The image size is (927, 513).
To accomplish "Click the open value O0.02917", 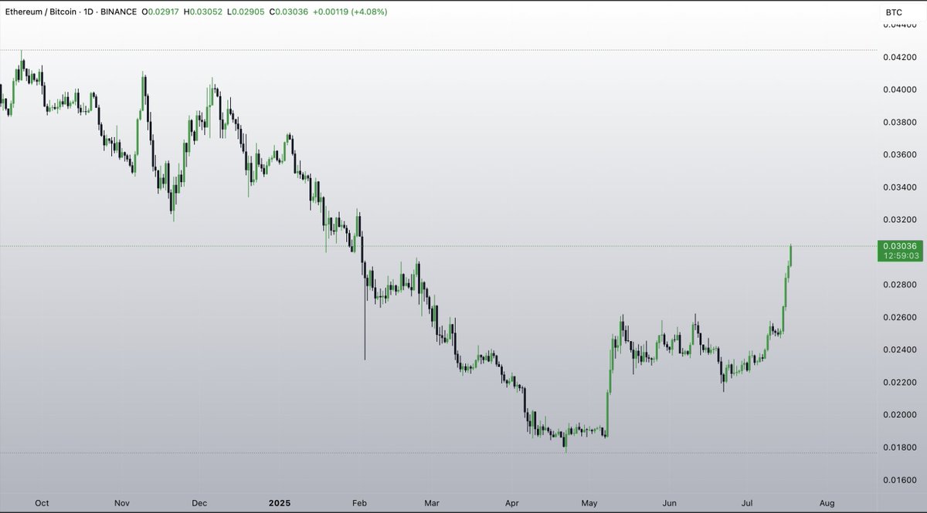I will pyautogui.click(x=159, y=12).
